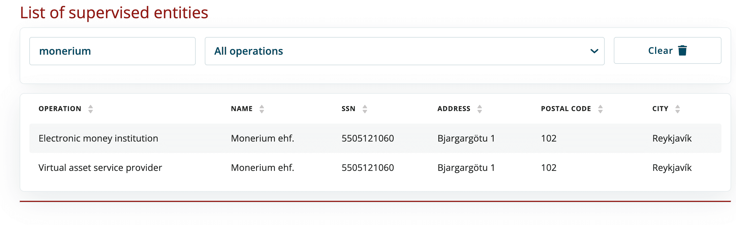Sort table by Name column arrows

261,109
